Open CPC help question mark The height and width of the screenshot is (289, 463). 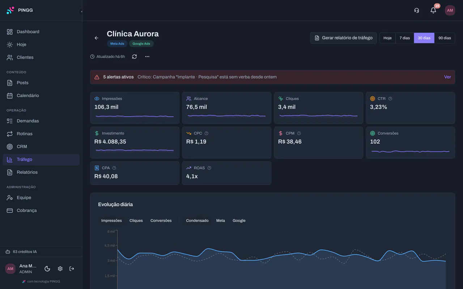coord(206,133)
